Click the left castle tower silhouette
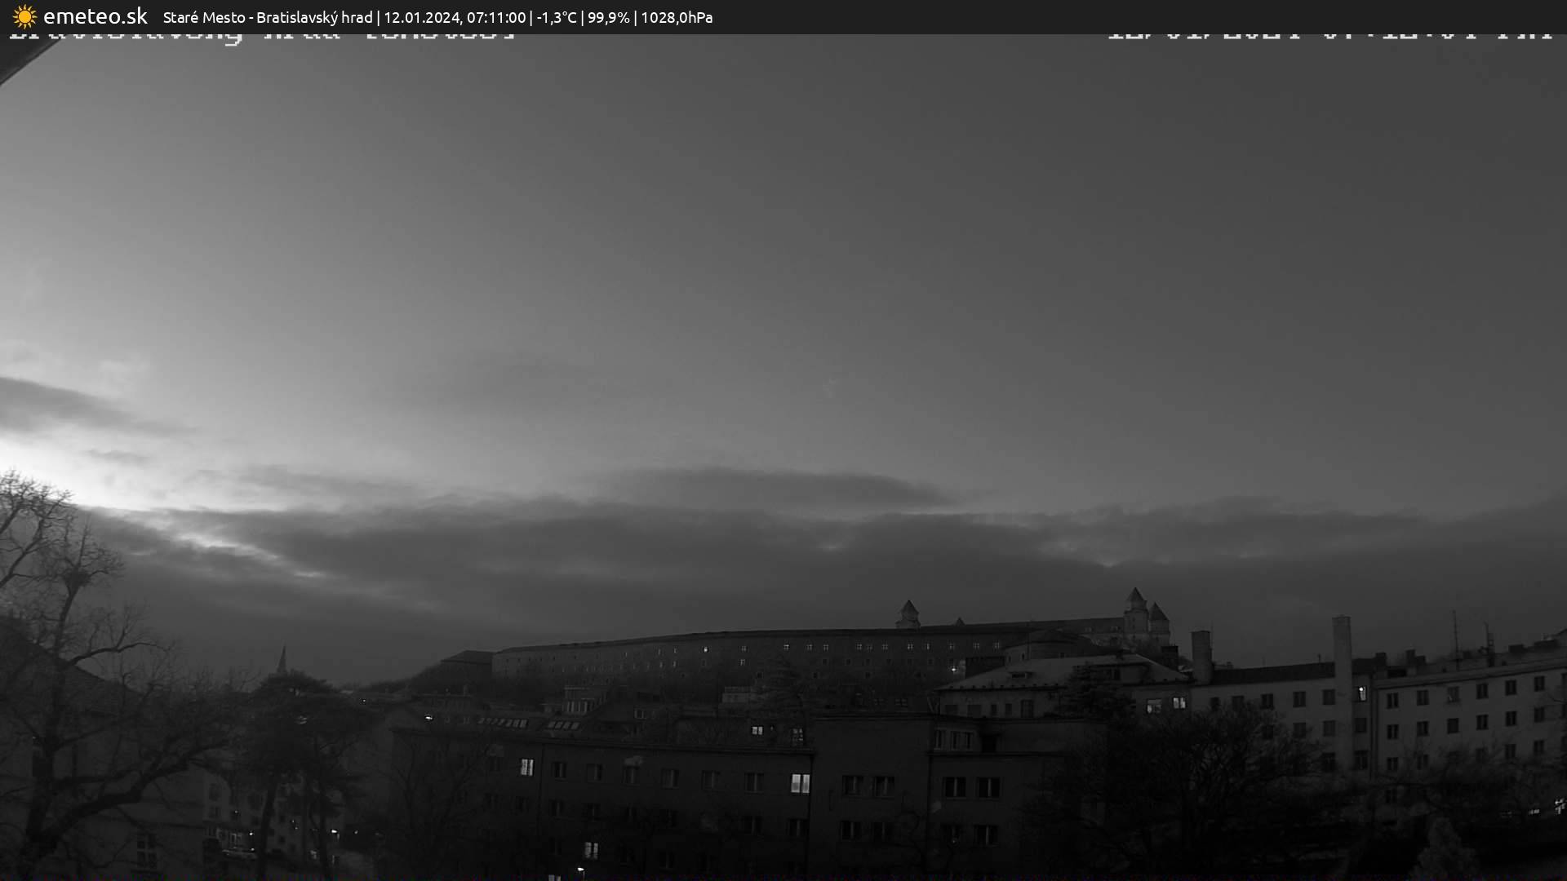This screenshot has height=881, width=1567. (908, 614)
